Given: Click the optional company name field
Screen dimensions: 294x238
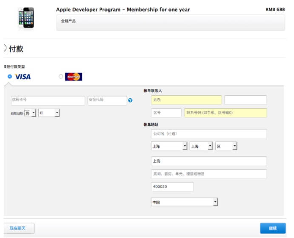Looking at the screenshot, I should point(209,134).
